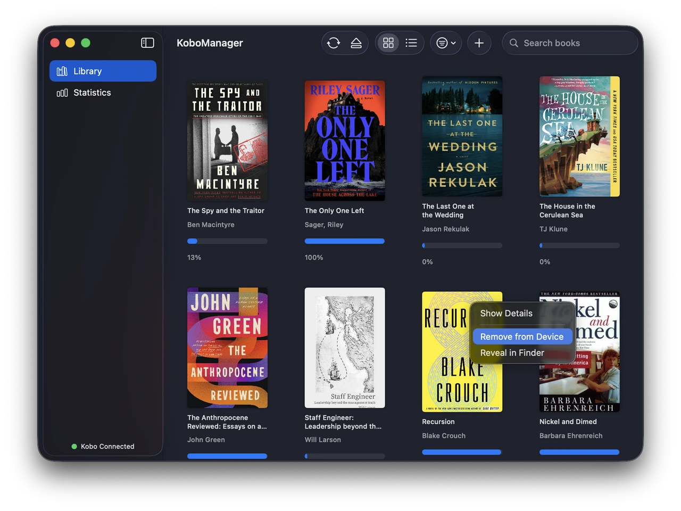The height and width of the screenshot is (511, 681).
Task: Click progress bar for The Last One at the Wedding
Action: tap(462, 245)
